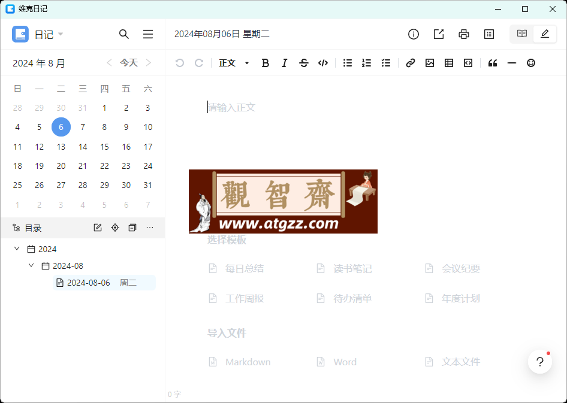Click the collapse all icon in 目录
The width and height of the screenshot is (567, 403).
click(x=132, y=228)
